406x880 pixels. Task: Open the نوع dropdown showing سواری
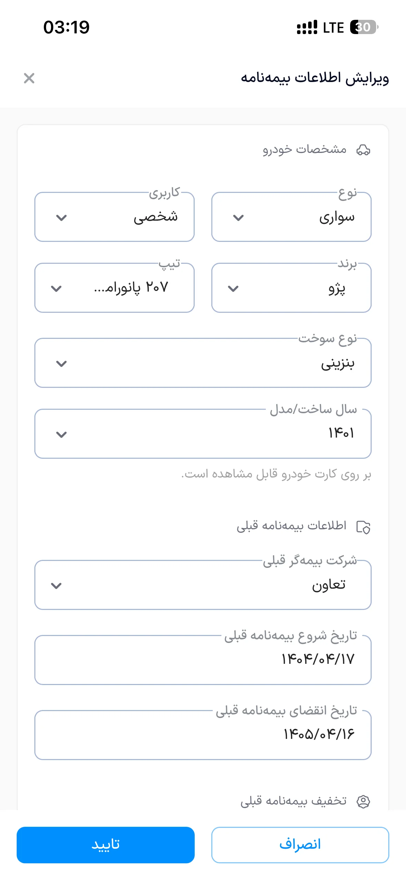click(291, 217)
